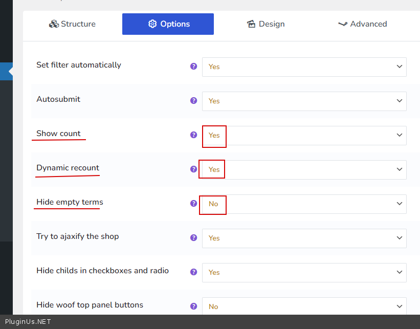Click help icon next to Set filter automatically
Viewport: 420px width, 329px height.
[x=193, y=67]
